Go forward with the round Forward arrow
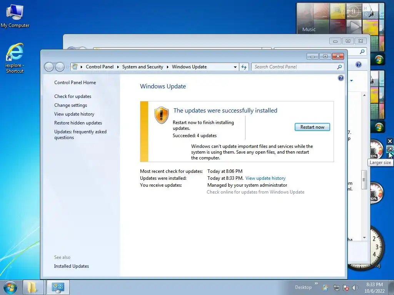Screen dimensions: 394x295 click(60, 67)
